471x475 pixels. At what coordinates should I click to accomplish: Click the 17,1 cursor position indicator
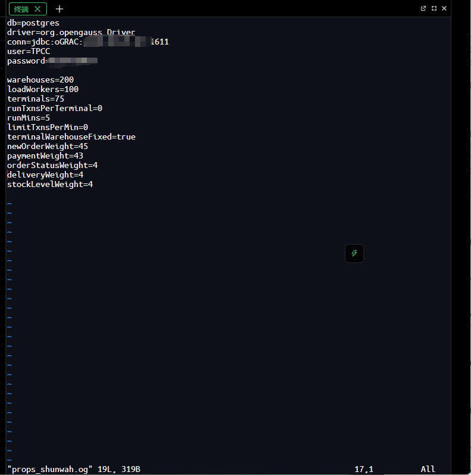(363, 469)
